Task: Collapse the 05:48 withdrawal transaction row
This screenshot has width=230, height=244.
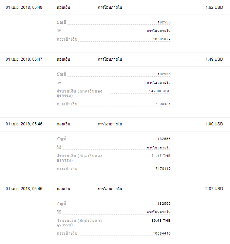Action: pos(115,7)
